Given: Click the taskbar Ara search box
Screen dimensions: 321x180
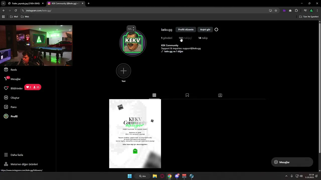Looking at the screenshot, I should 142,176.
